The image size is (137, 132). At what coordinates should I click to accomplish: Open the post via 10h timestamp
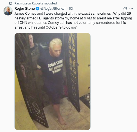pos(71,9)
